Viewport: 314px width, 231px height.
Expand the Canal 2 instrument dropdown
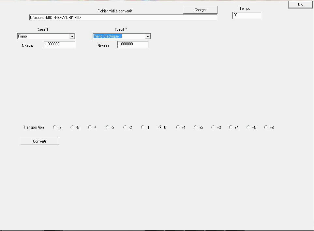coord(147,37)
